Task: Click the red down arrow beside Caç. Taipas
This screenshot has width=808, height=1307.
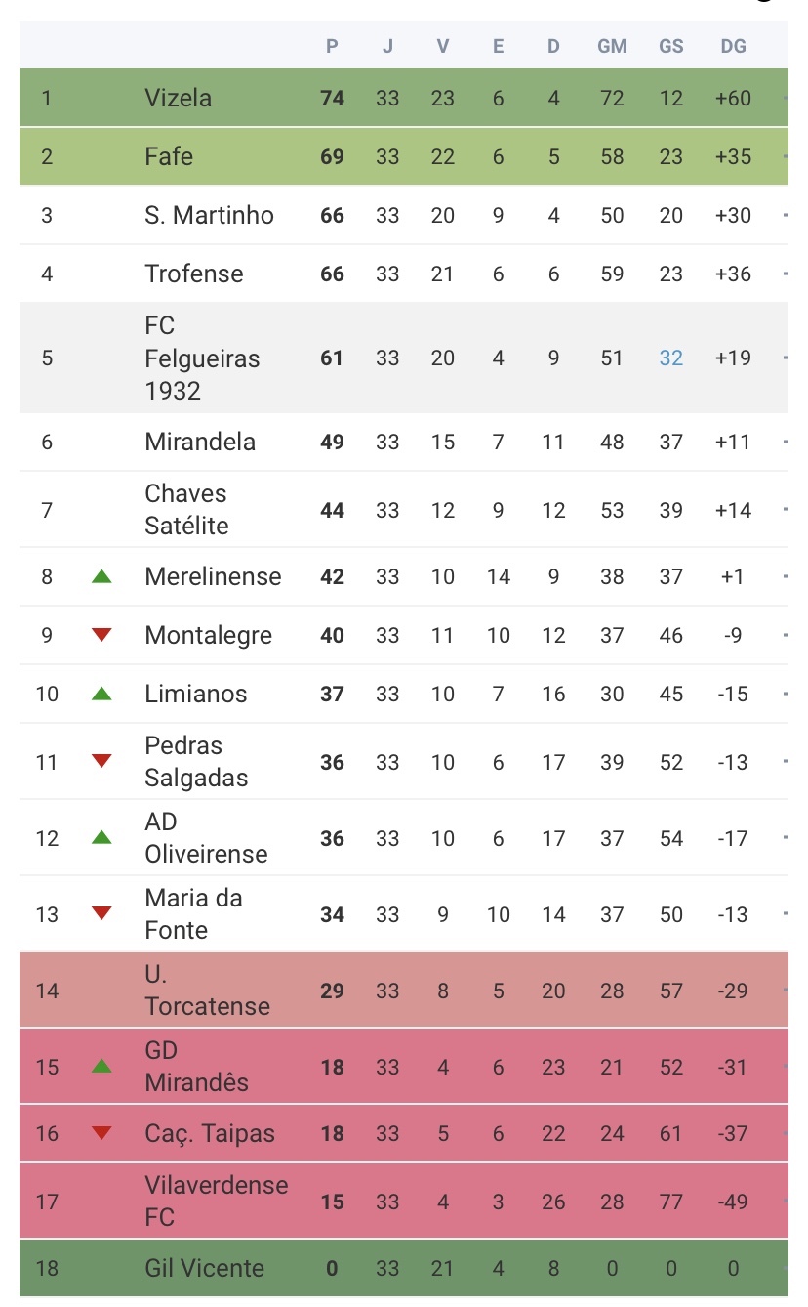Action: [x=101, y=1133]
